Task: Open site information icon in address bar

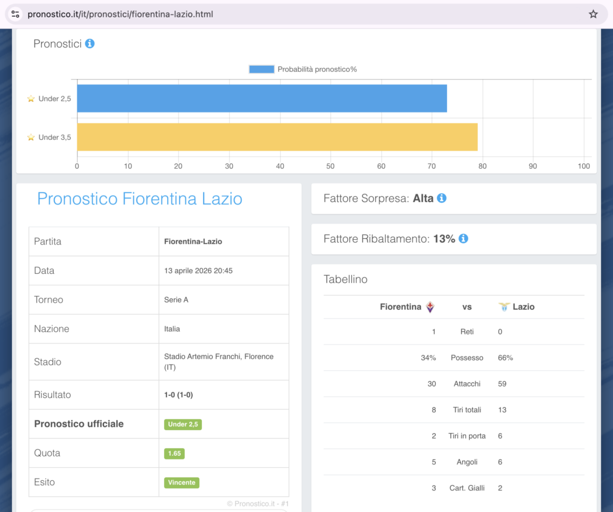Action: point(16,14)
